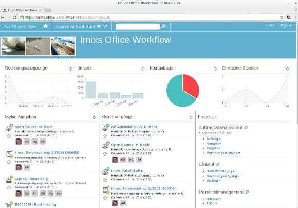Open the Open Source: H. Boldt task in Meine Aufgaben
Viewport: 298px width, 208px height.
[34, 127]
